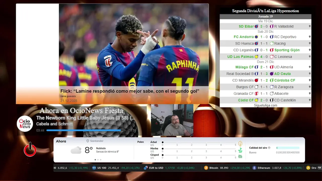Click venue pin icon on Burgos CF row
Image resolution: width=322 pixels, height=181 pixels.
tap(310, 87)
